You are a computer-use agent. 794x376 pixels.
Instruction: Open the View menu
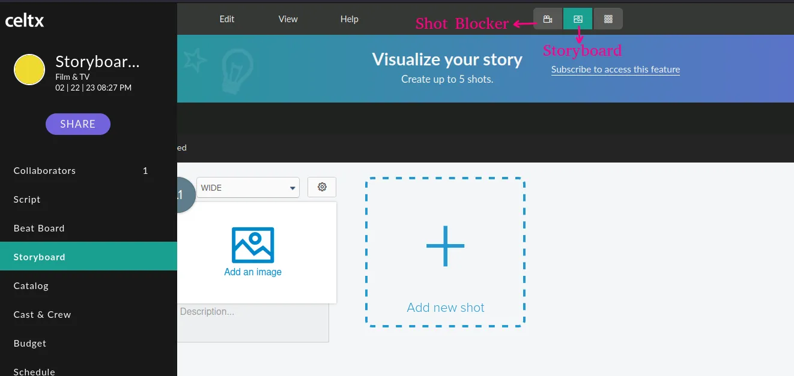[x=288, y=19]
